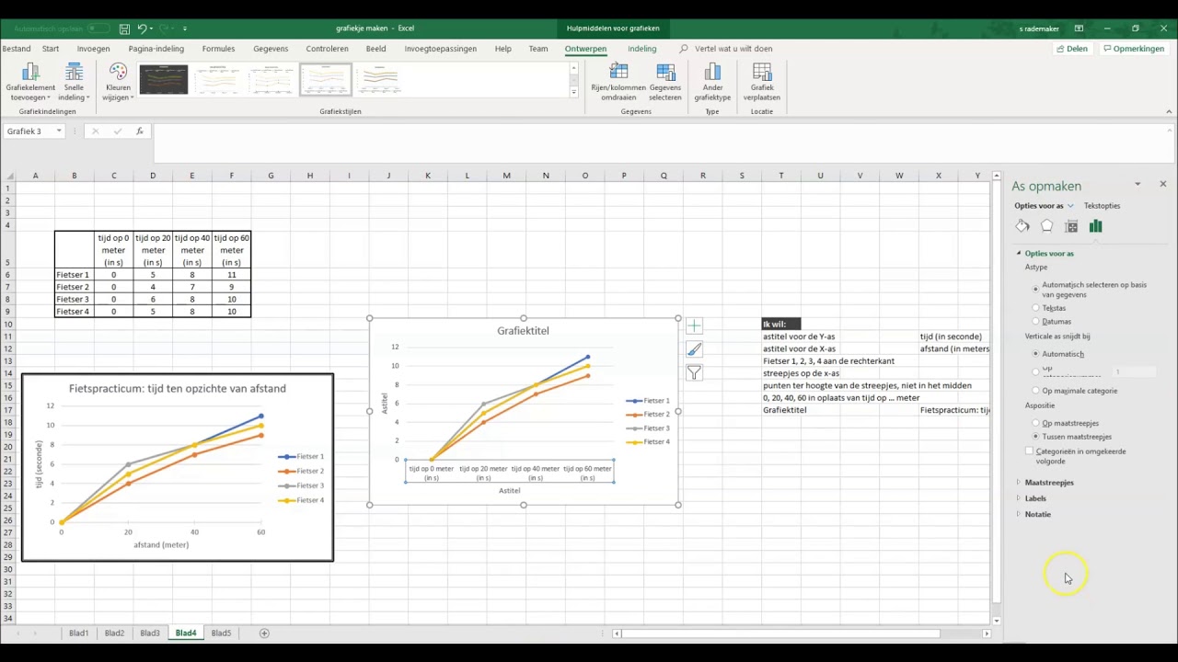Open the Name Box dropdown arrow
The height and width of the screenshot is (662, 1178).
[59, 131]
